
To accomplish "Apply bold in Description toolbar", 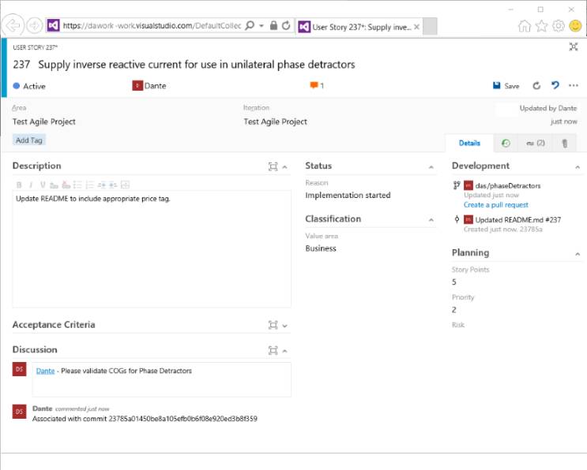I will click(19, 185).
